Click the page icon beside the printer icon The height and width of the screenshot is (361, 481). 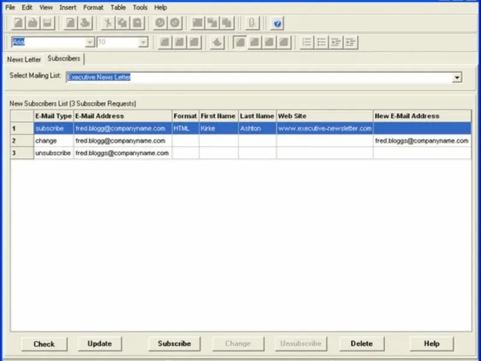[70, 23]
